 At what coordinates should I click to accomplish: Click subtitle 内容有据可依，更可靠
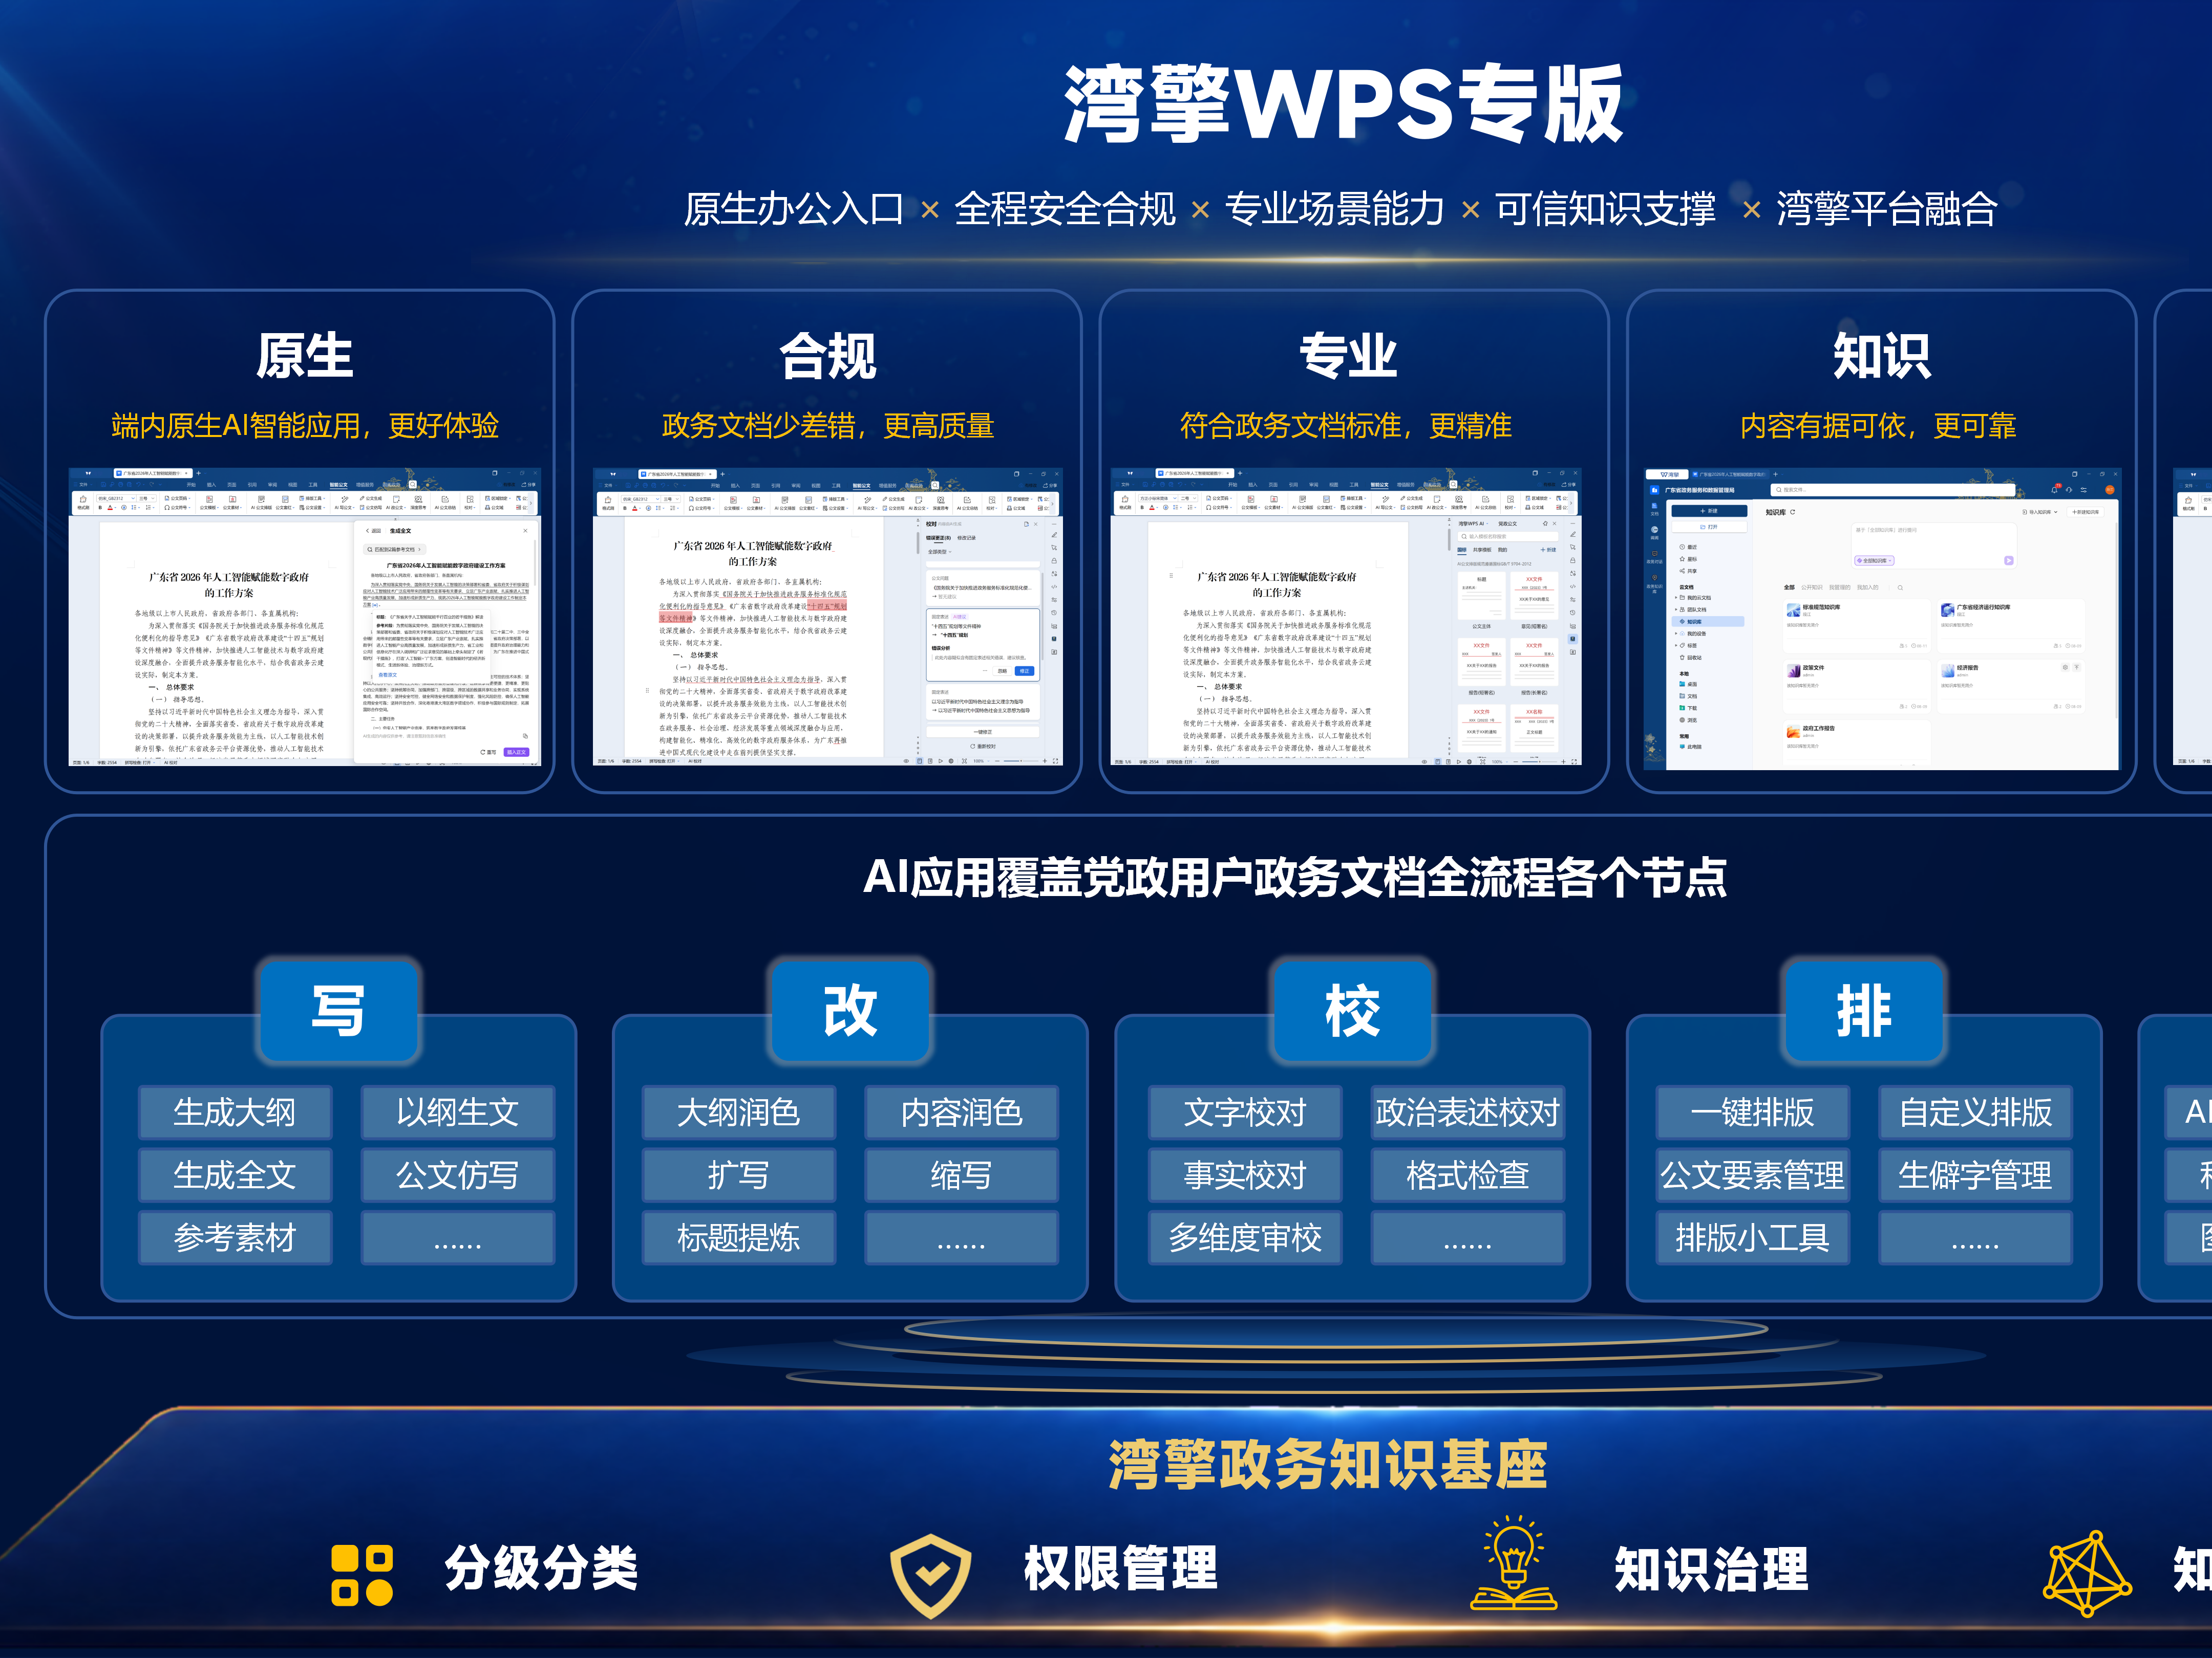[1878, 427]
